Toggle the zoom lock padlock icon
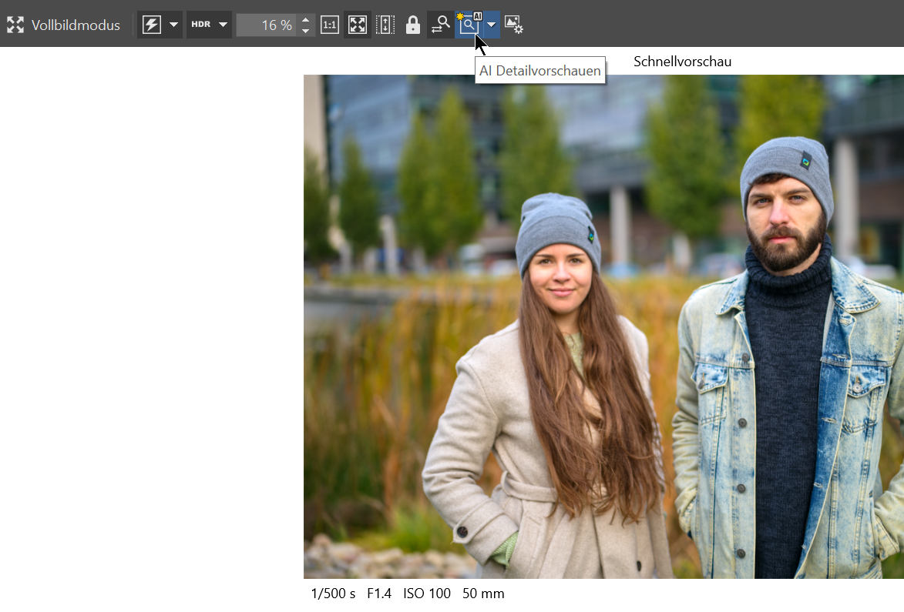Image resolution: width=904 pixels, height=612 pixels. [413, 25]
